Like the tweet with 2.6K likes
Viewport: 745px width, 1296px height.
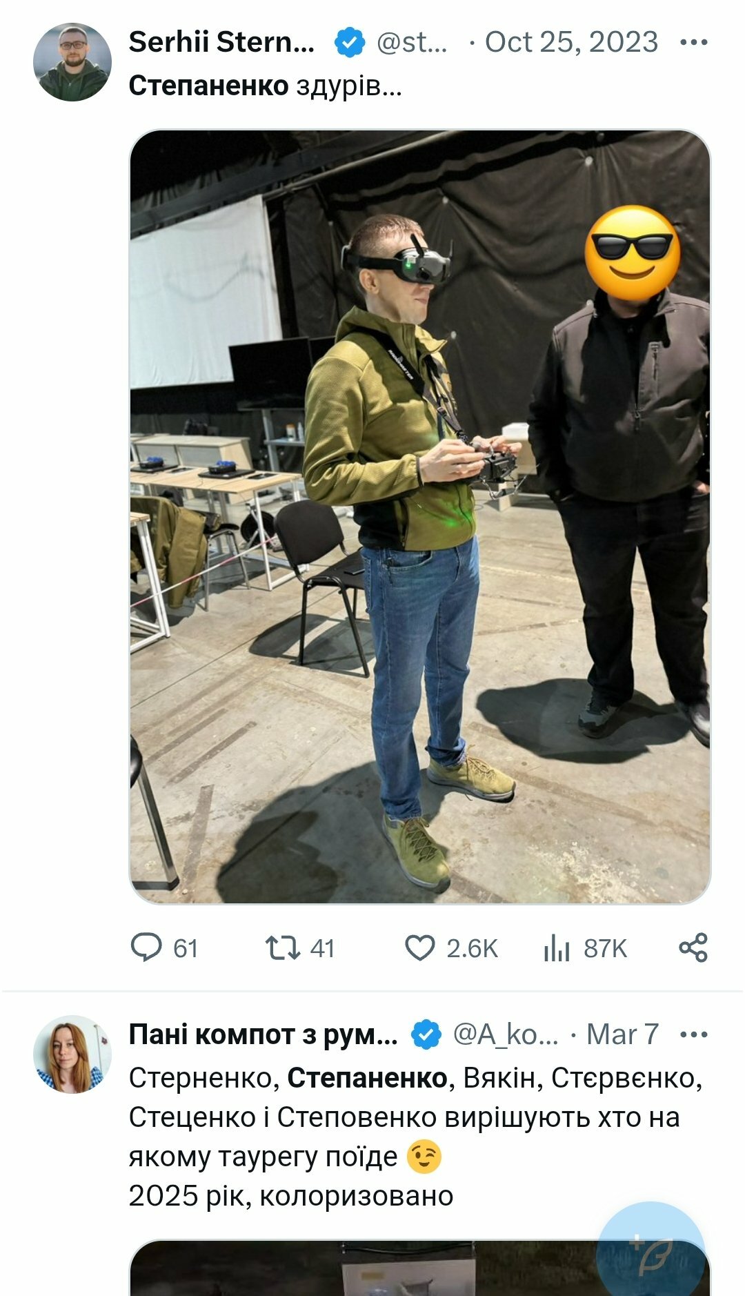tap(419, 948)
